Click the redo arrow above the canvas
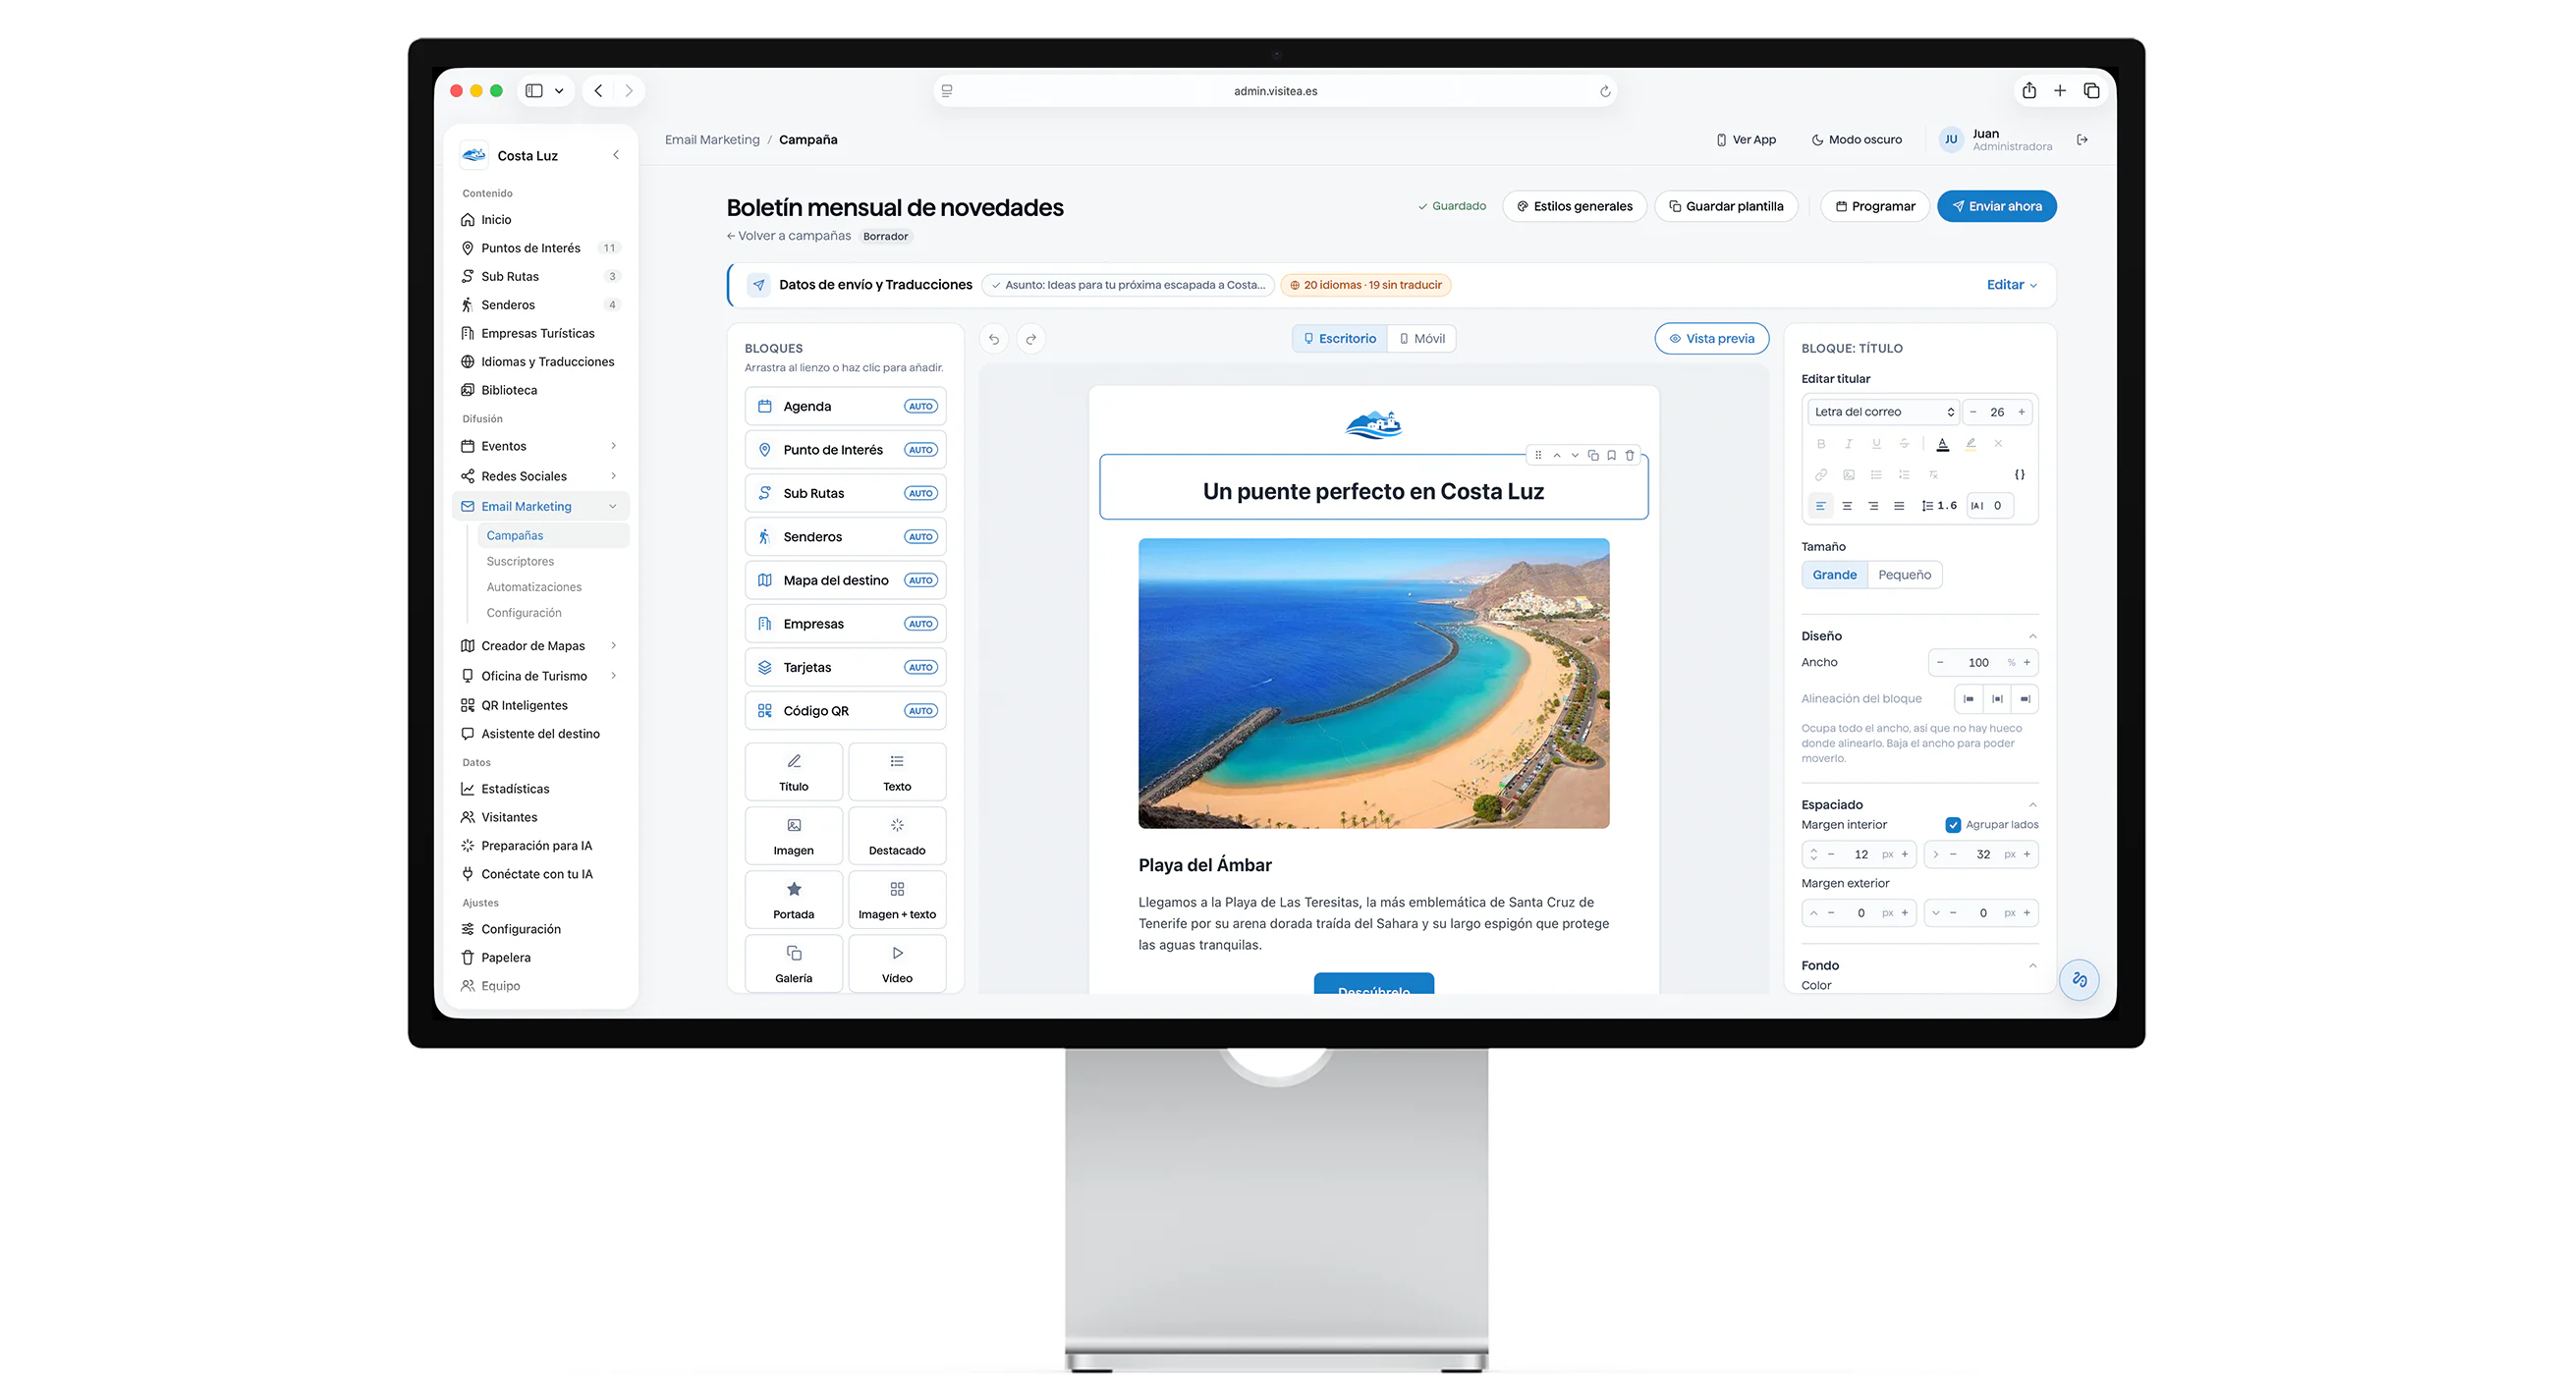 (1031, 339)
